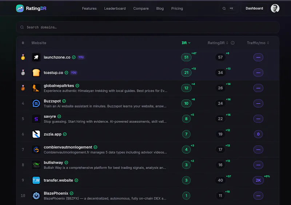Image resolution: width=291 pixels, height=205 pixels.
Task: Open the combienvautmonlogement entry
Action: click(68, 147)
